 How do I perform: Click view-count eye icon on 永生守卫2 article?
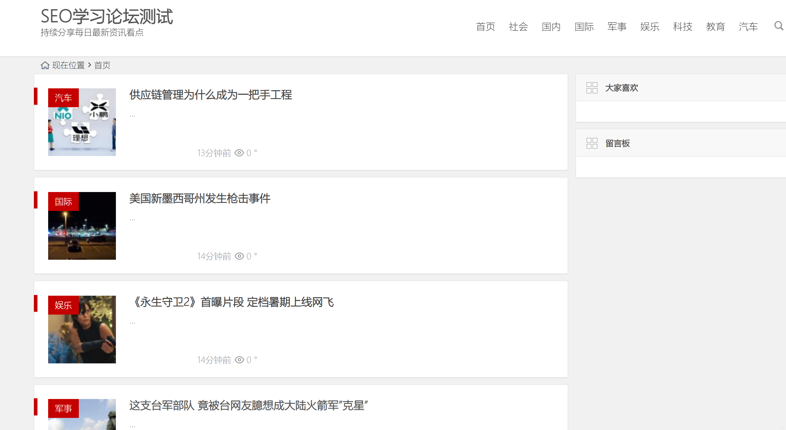coord(239,360)
